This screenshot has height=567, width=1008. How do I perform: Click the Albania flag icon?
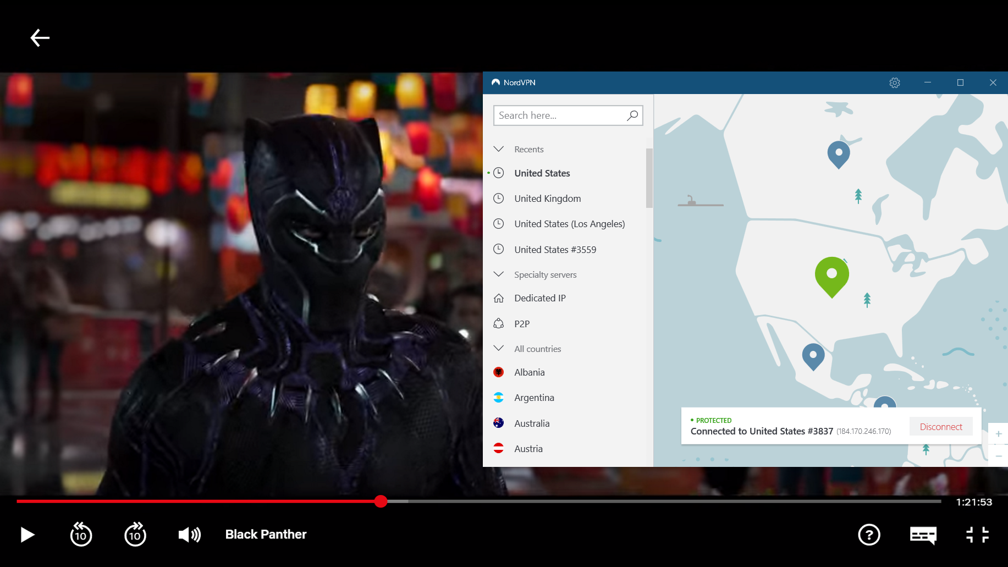point(499,372)
